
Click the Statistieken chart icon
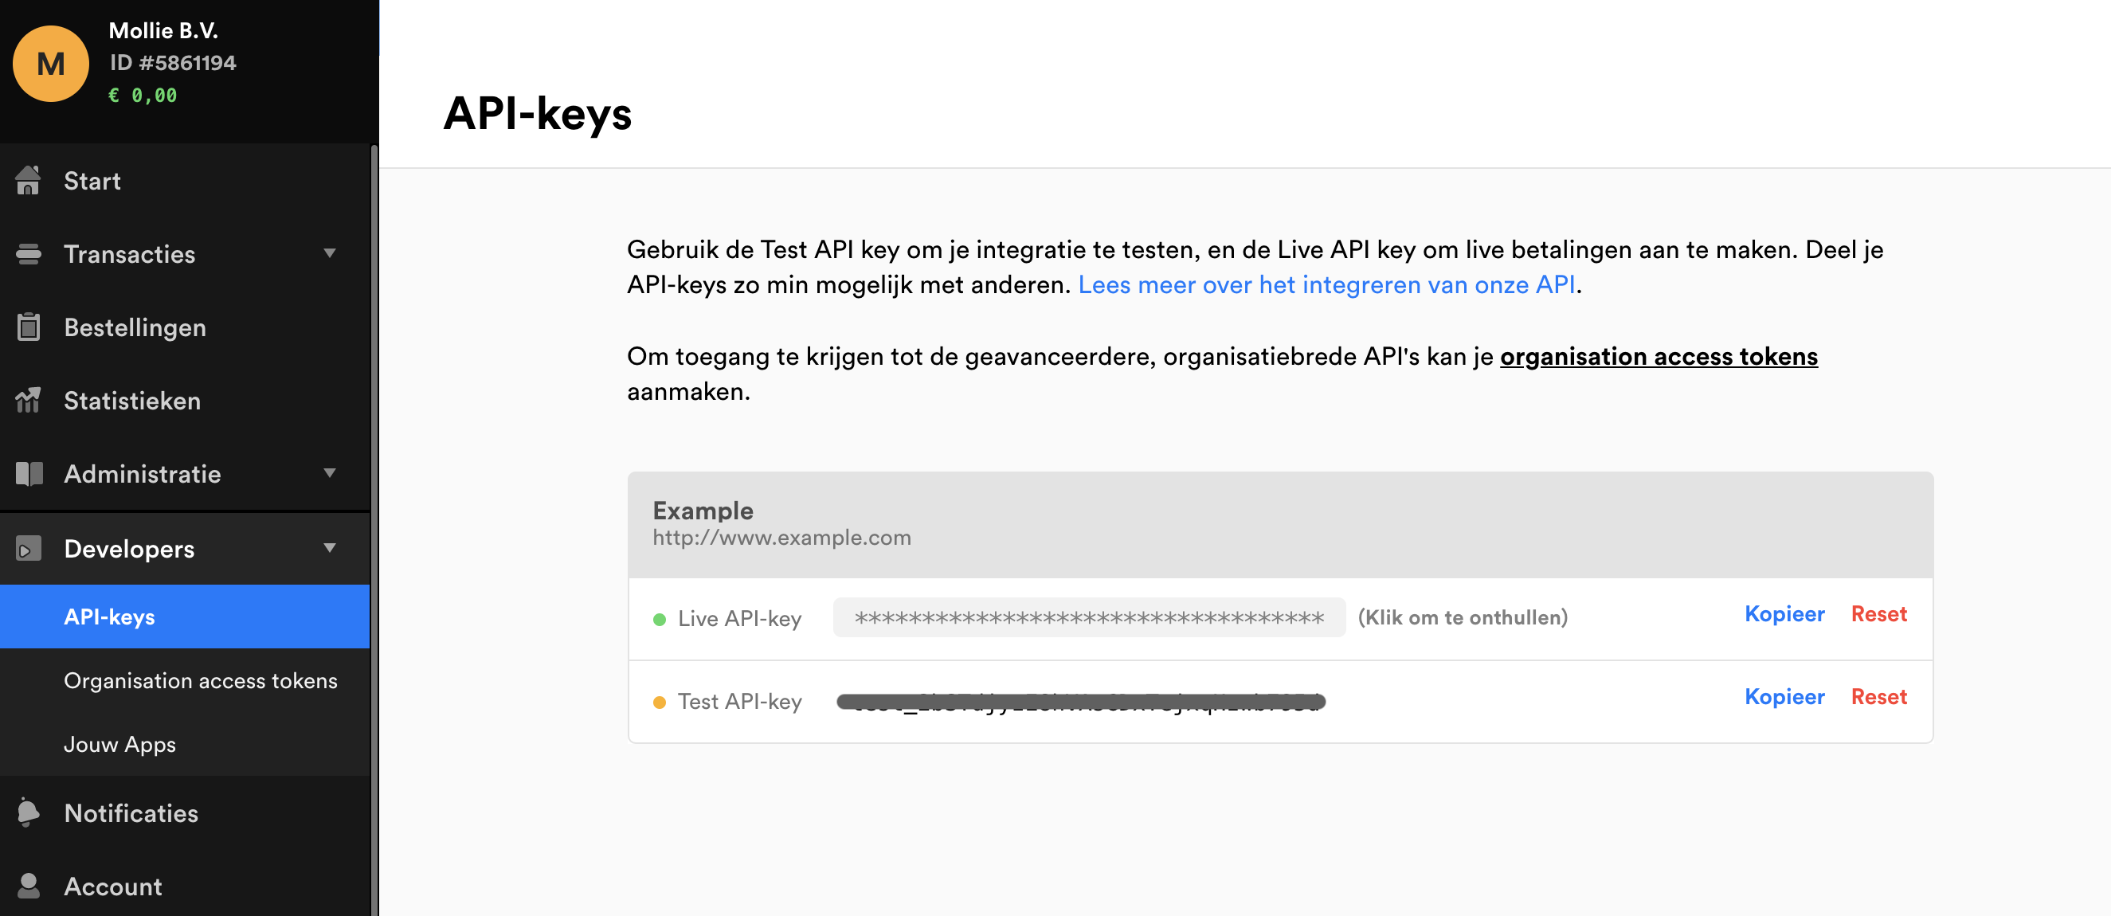[x=28, y=401]
